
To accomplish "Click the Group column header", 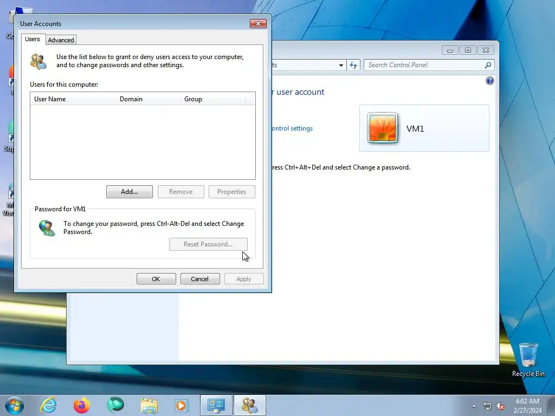I will [x=212, y=99].
